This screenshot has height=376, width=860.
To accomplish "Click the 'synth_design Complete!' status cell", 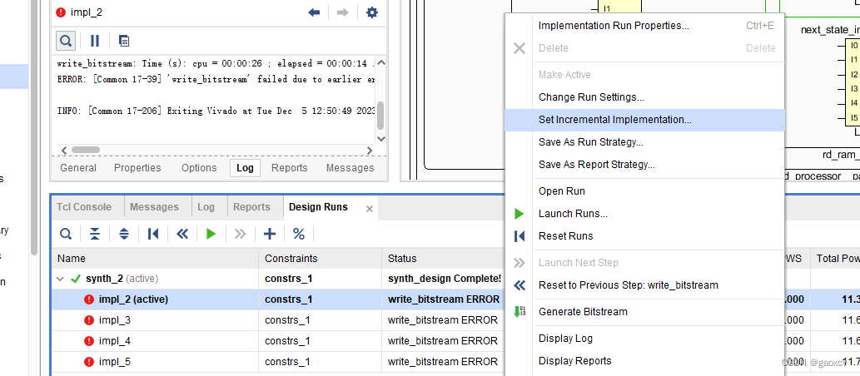I will (445, 279).
